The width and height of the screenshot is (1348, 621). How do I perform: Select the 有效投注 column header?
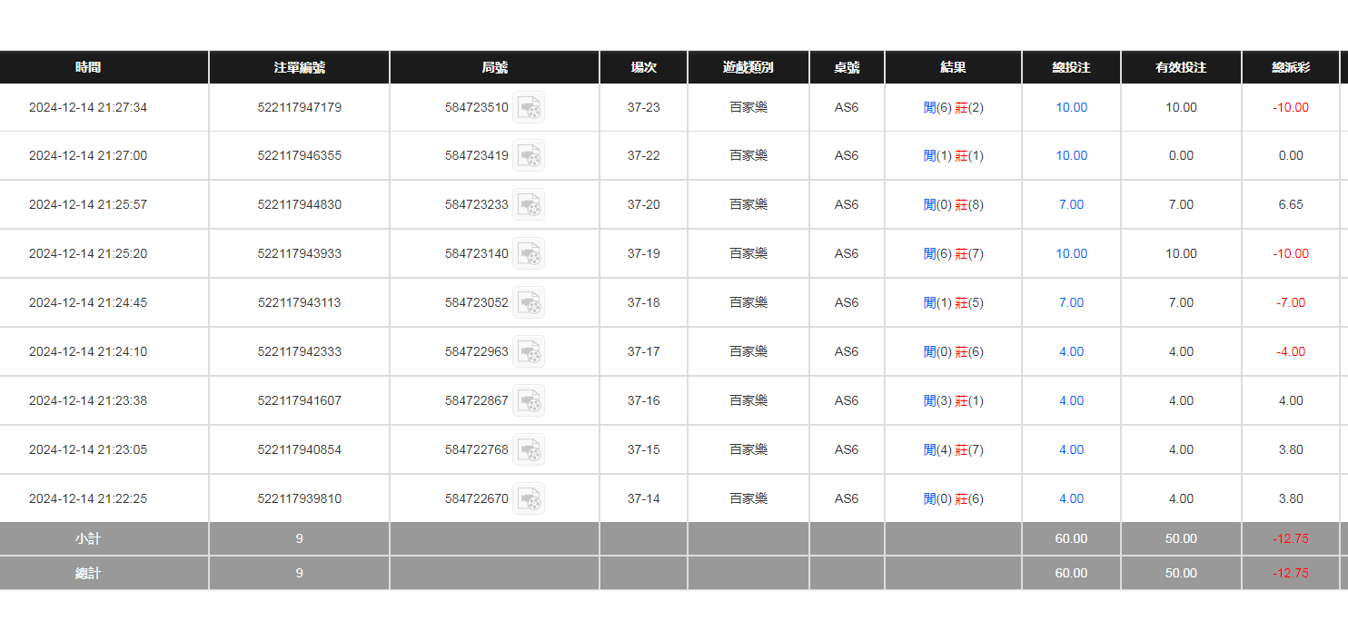click(1181, 67)
